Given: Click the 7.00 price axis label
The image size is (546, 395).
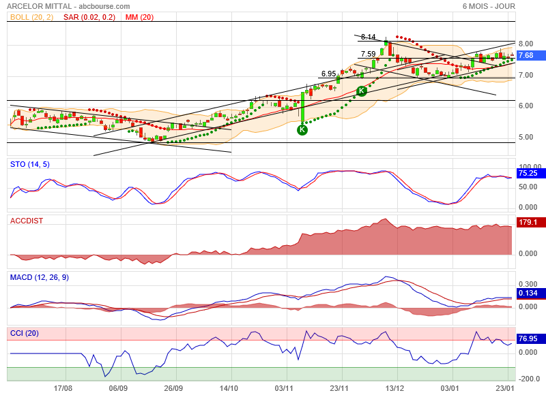Looking at the screenshot, I should click(526, 75).
